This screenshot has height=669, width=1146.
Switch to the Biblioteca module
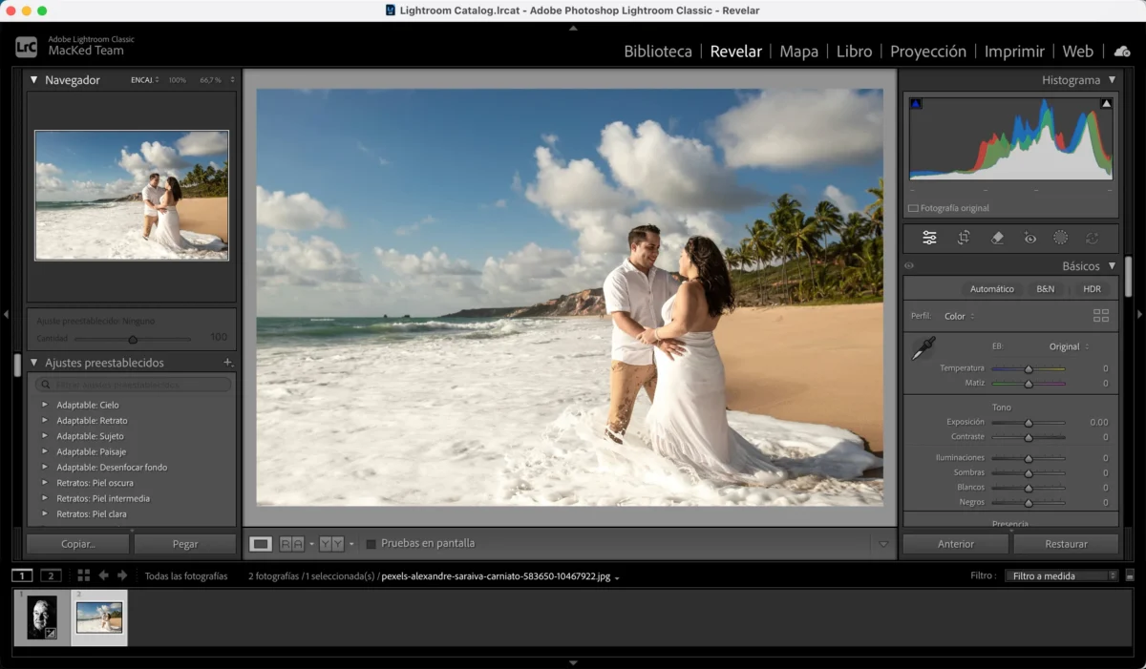point(657,52)
